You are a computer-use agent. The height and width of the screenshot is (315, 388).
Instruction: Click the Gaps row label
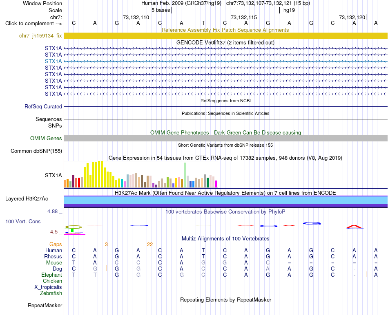tap(56, 244)
